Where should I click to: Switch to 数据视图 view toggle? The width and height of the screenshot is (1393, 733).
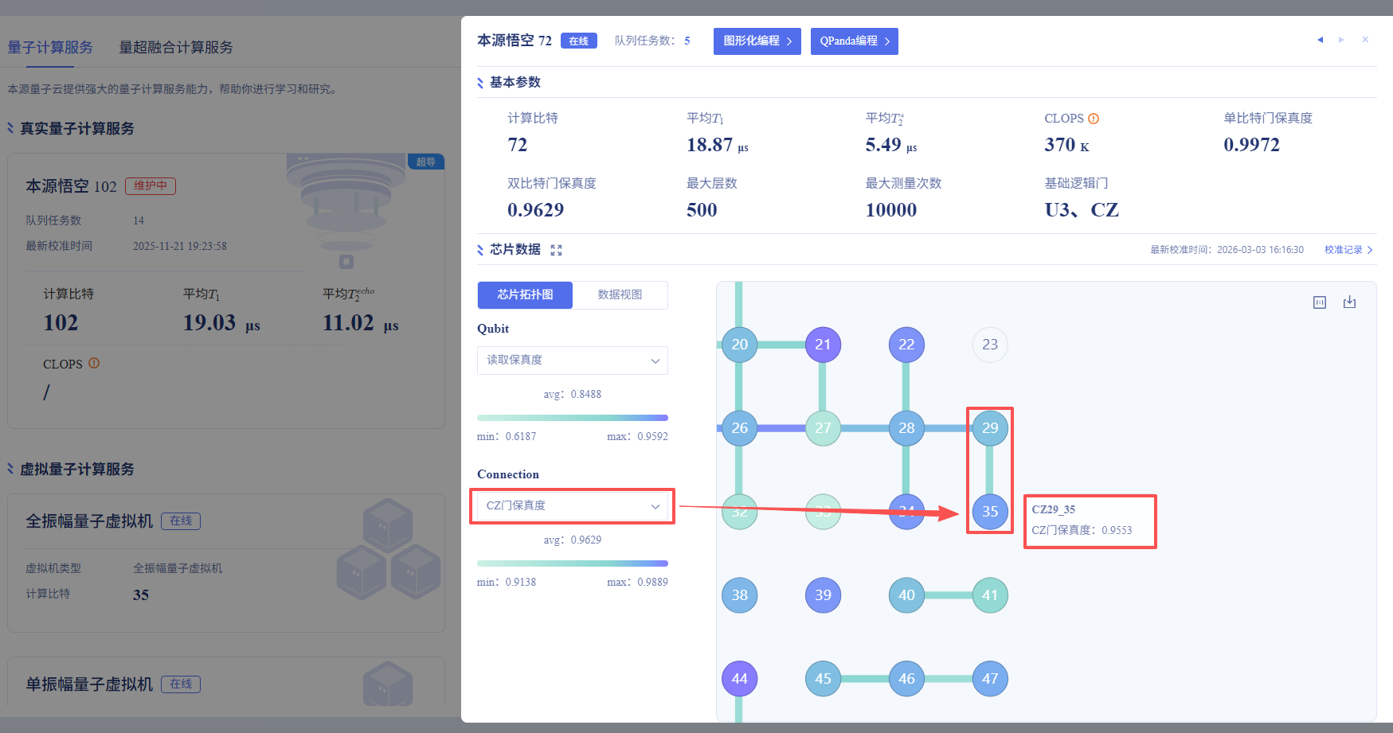tap(620, 294)
